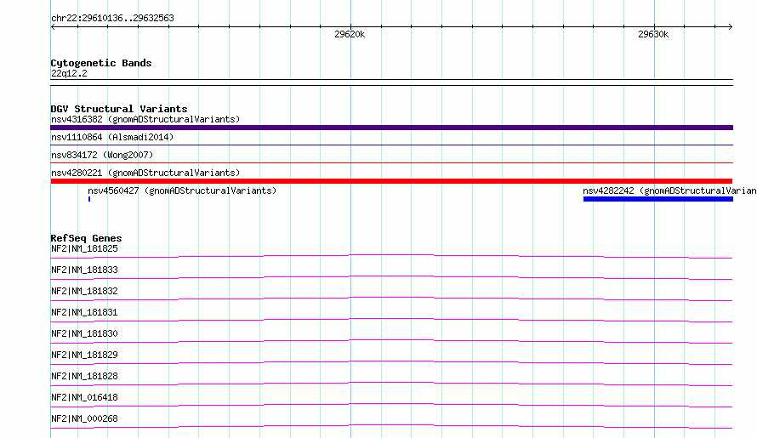Click the dark purple nsv4316382 variant bar

pos(391,128)
